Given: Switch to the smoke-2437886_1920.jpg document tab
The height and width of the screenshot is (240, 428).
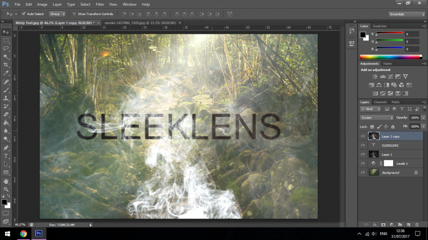Looking at the screenshot, I should pos(140,23).
